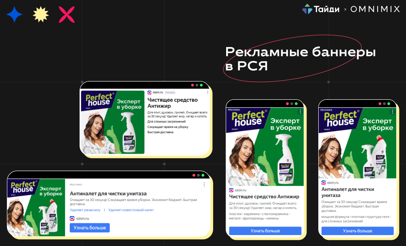Click the blue four-point star icon
406x246 pixels.
click(x=14, y=15)
